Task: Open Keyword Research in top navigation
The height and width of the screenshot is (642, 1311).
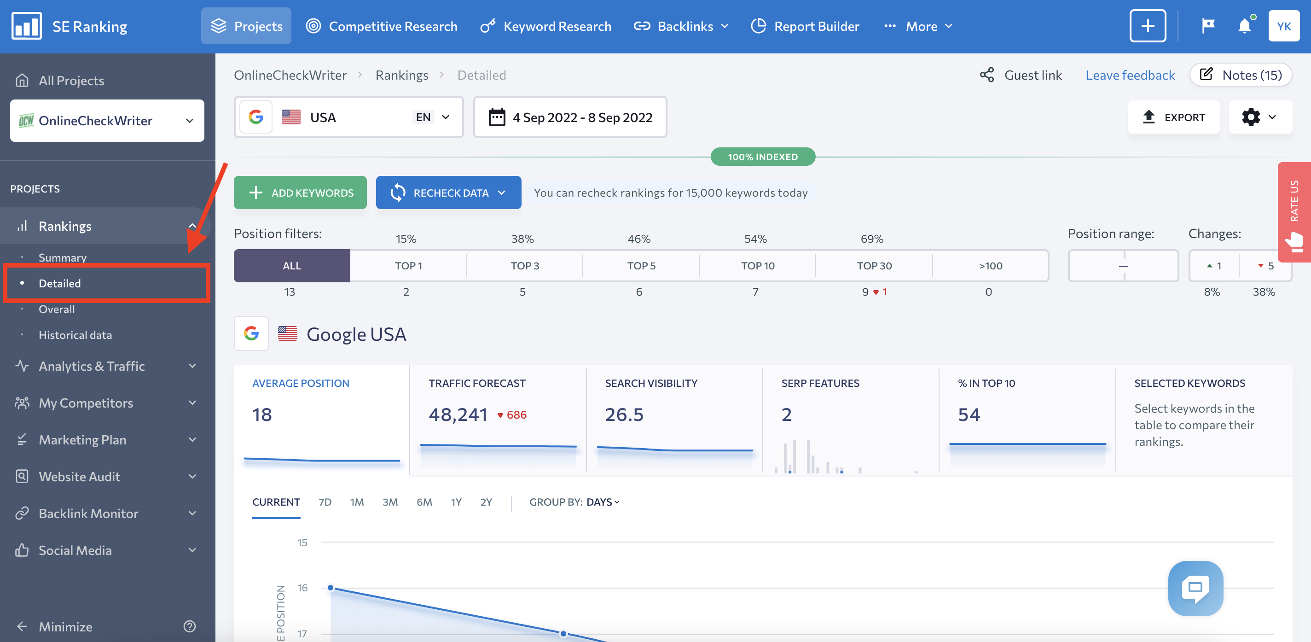Action: click(x=545, y=26)
